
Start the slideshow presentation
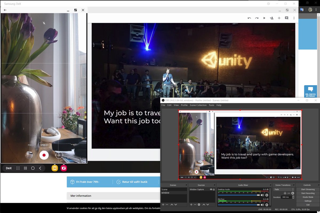coord(264,18)
